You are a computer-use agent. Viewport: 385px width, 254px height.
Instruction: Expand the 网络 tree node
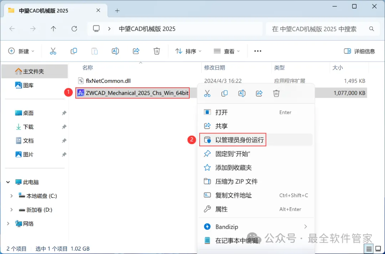pyautogui.click(x=8, y=223)
